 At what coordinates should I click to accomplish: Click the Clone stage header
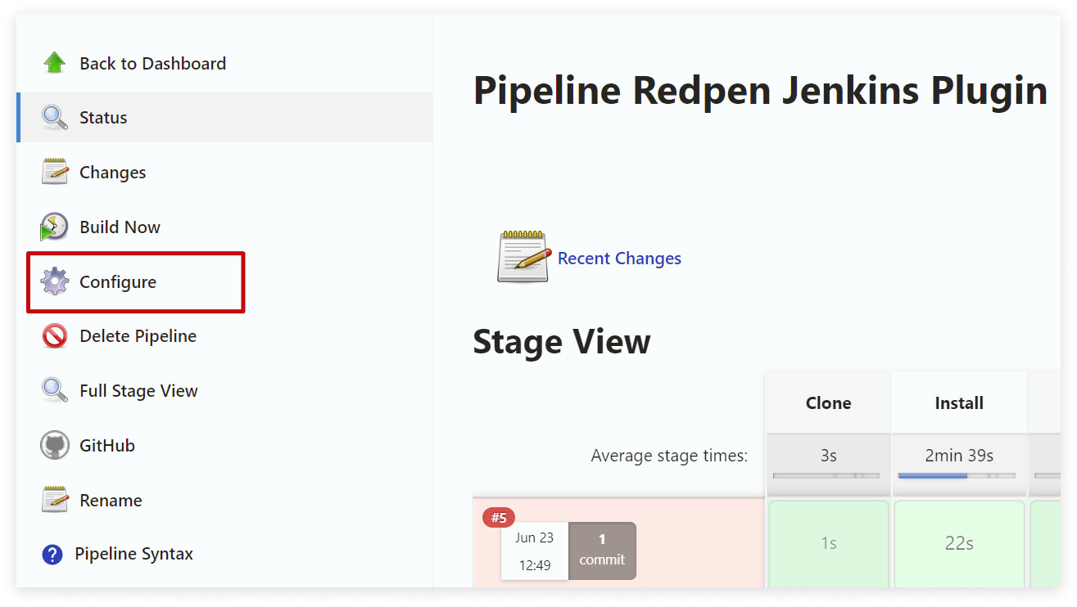[828, 402]
